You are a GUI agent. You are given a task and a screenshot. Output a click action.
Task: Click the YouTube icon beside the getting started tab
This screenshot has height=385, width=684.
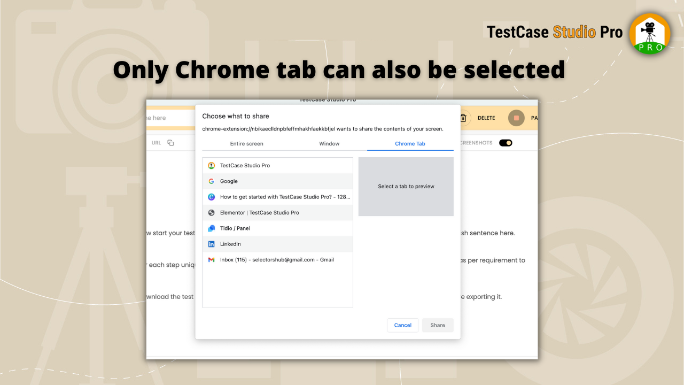coord(211,197)
